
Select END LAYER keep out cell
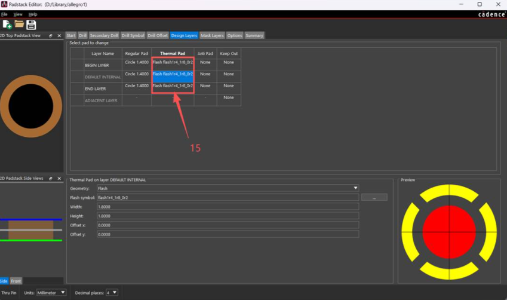(229, 88)
